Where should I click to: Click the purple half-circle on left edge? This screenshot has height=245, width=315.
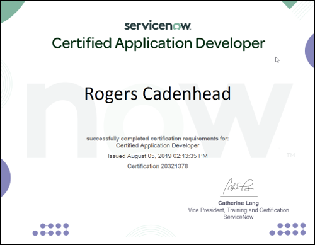point(5,178)
